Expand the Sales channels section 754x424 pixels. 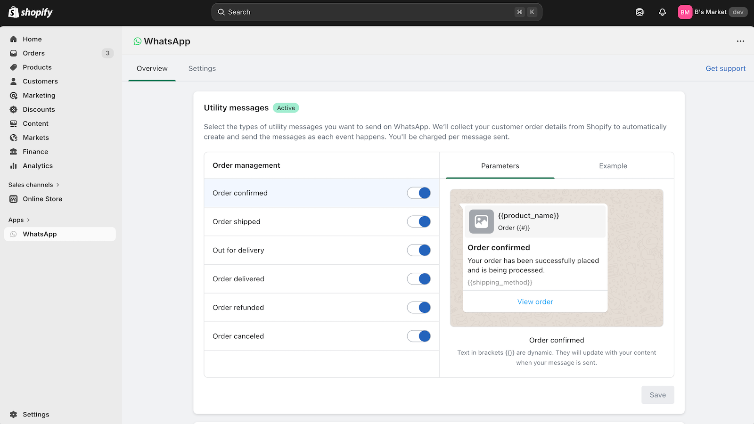34,185
